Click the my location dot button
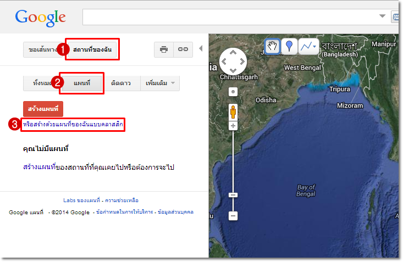403x262 pixels. pos(233,92)
